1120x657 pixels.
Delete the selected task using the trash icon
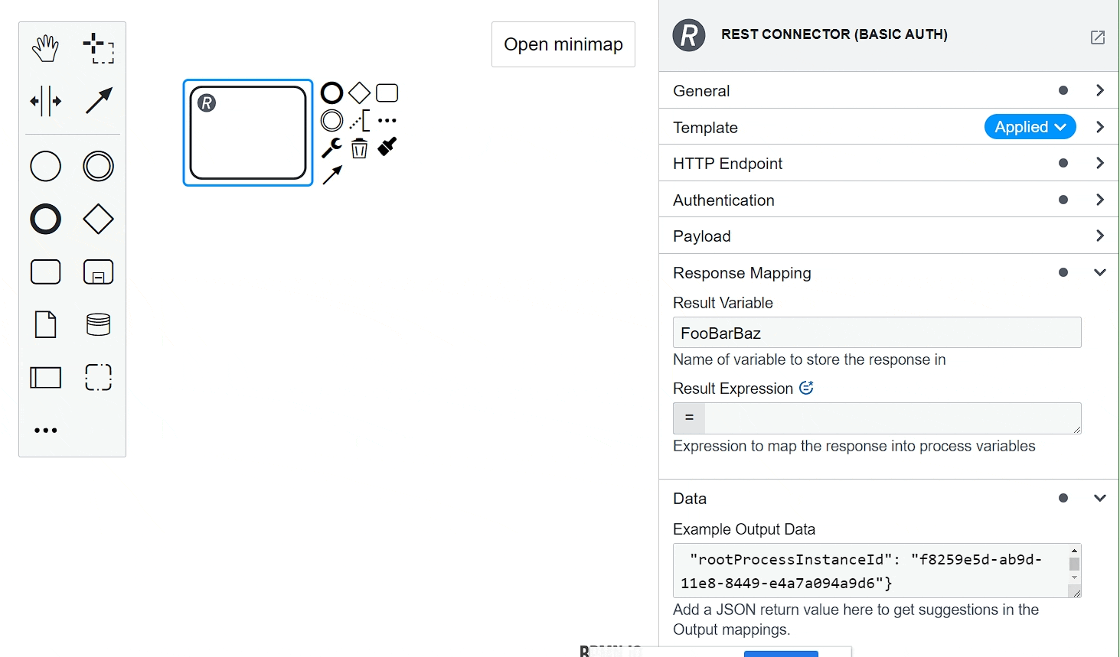pos(359,148)
